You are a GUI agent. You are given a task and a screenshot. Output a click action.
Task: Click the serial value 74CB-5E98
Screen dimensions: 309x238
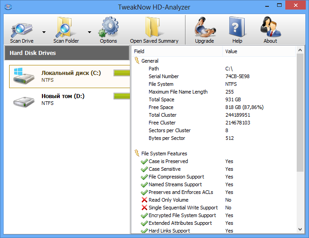[237, 76]
